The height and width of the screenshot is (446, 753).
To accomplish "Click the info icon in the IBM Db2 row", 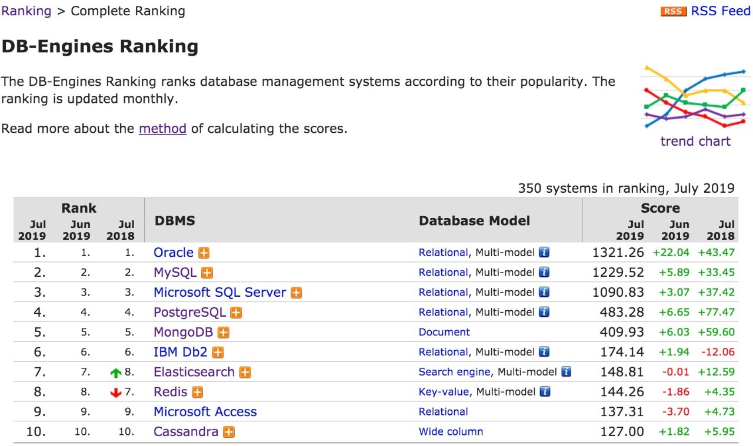I will 544,352.
